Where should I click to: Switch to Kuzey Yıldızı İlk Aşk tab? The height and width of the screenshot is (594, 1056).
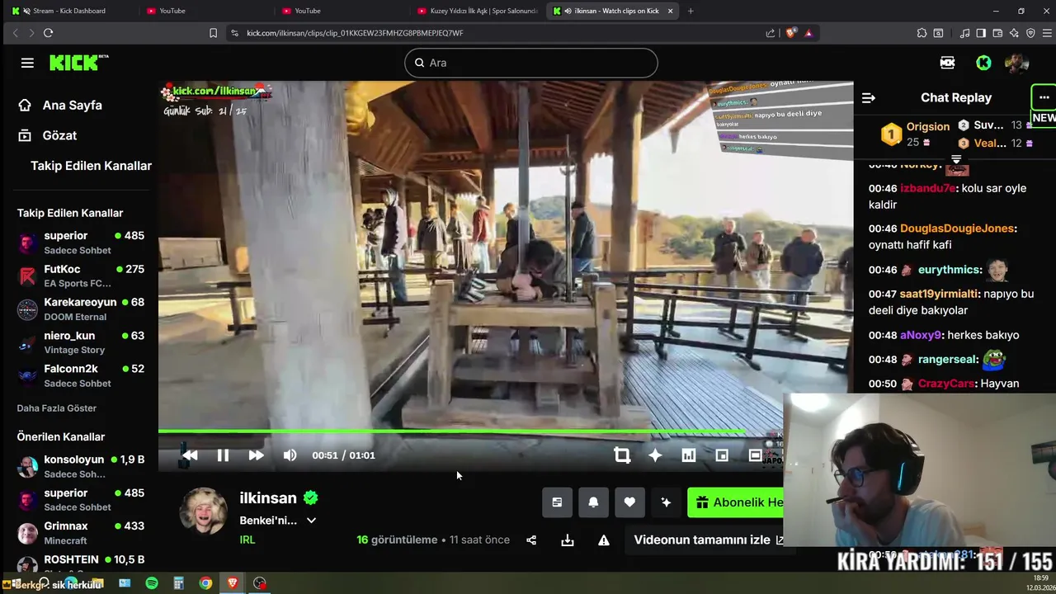(478, 11)
